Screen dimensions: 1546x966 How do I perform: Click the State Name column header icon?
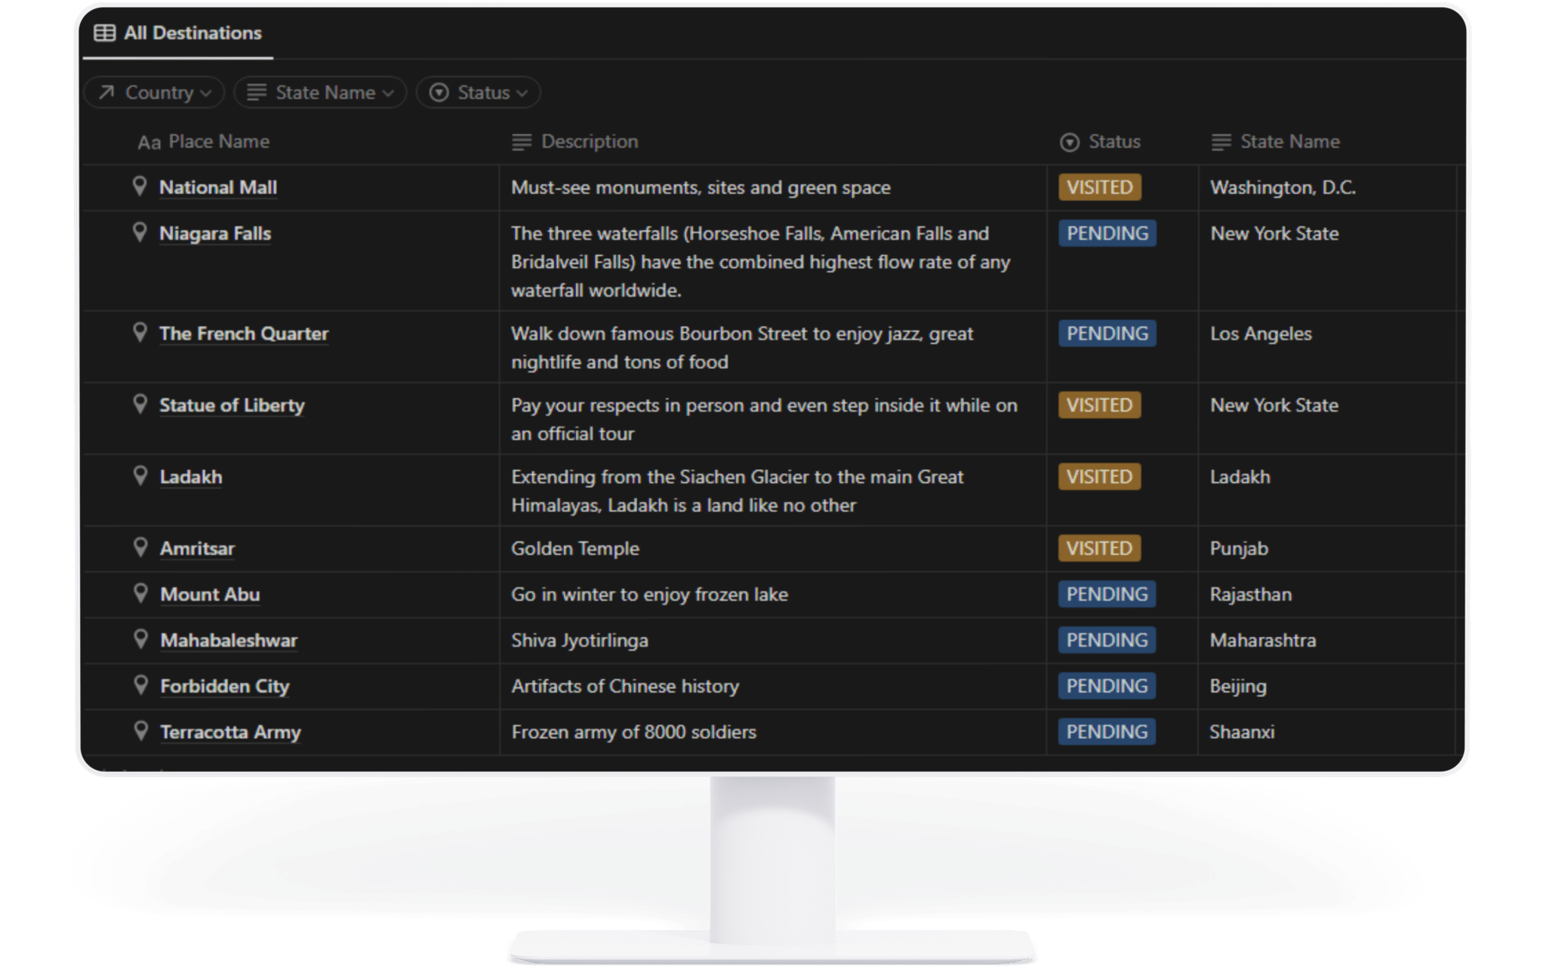pyautogui.click(x=1221, y=142)
